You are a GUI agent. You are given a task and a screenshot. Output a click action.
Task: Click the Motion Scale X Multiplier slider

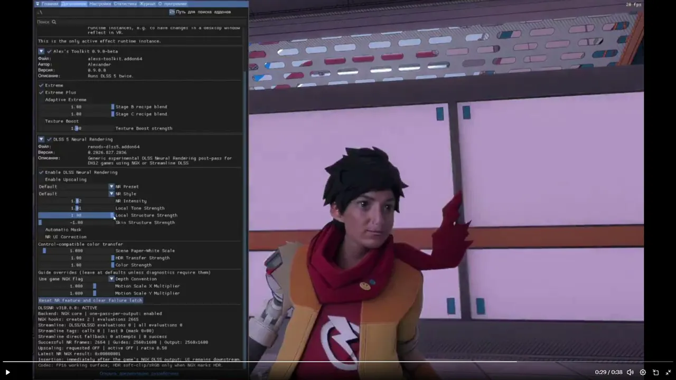click(x=76, y=286)
